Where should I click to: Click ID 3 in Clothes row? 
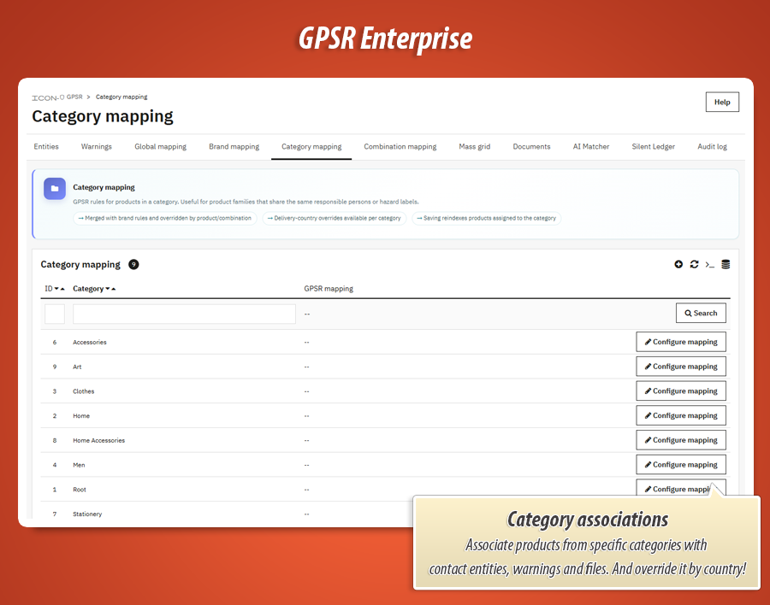55,391
